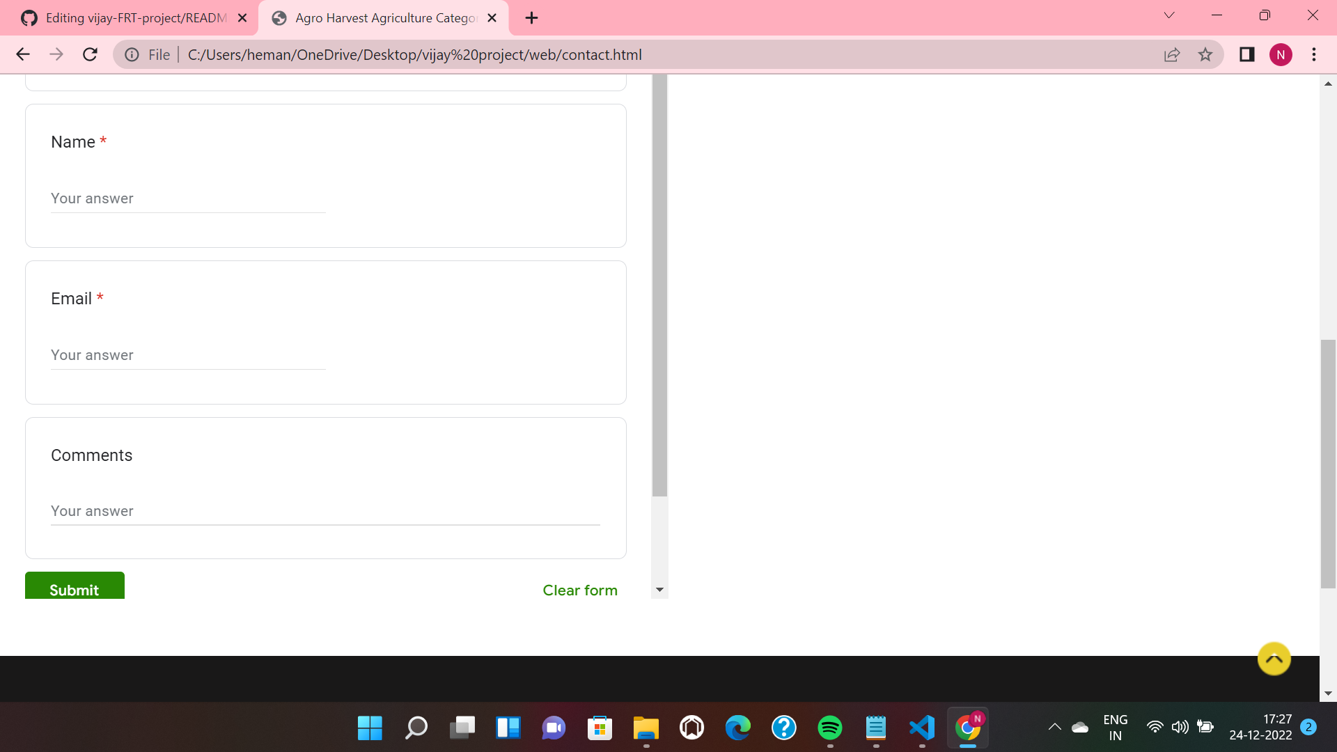Click the browser forward arrow
This screenshot has width=1337, height=752.
click(x=56, y=54)
